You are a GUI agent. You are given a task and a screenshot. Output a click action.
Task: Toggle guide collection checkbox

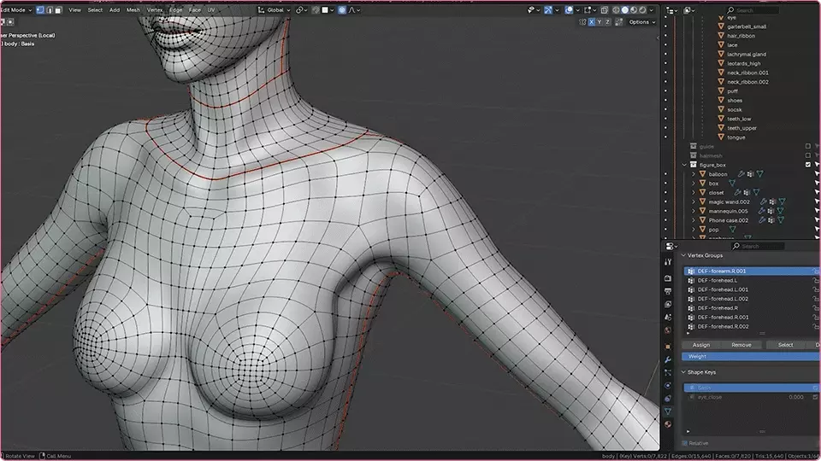(x=808, y=146)
